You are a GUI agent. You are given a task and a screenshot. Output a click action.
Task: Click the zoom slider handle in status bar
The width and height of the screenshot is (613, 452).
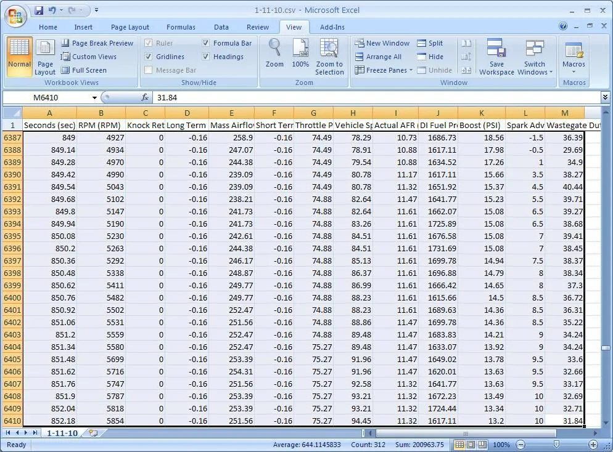556,444
